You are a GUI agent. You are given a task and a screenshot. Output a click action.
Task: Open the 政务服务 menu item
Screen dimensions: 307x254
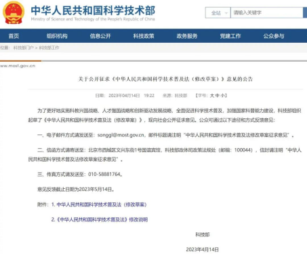[x=187, y=36]
